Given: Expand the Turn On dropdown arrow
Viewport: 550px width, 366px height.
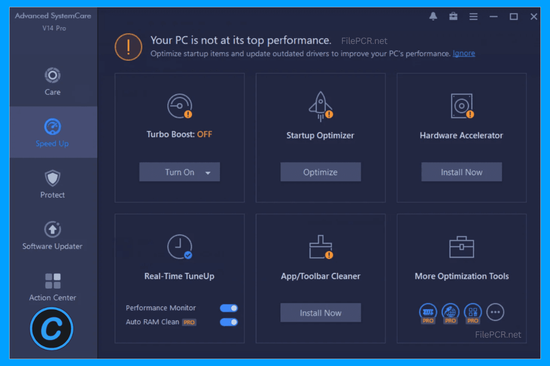Looking at the screenshot, I should pos(208,173).
